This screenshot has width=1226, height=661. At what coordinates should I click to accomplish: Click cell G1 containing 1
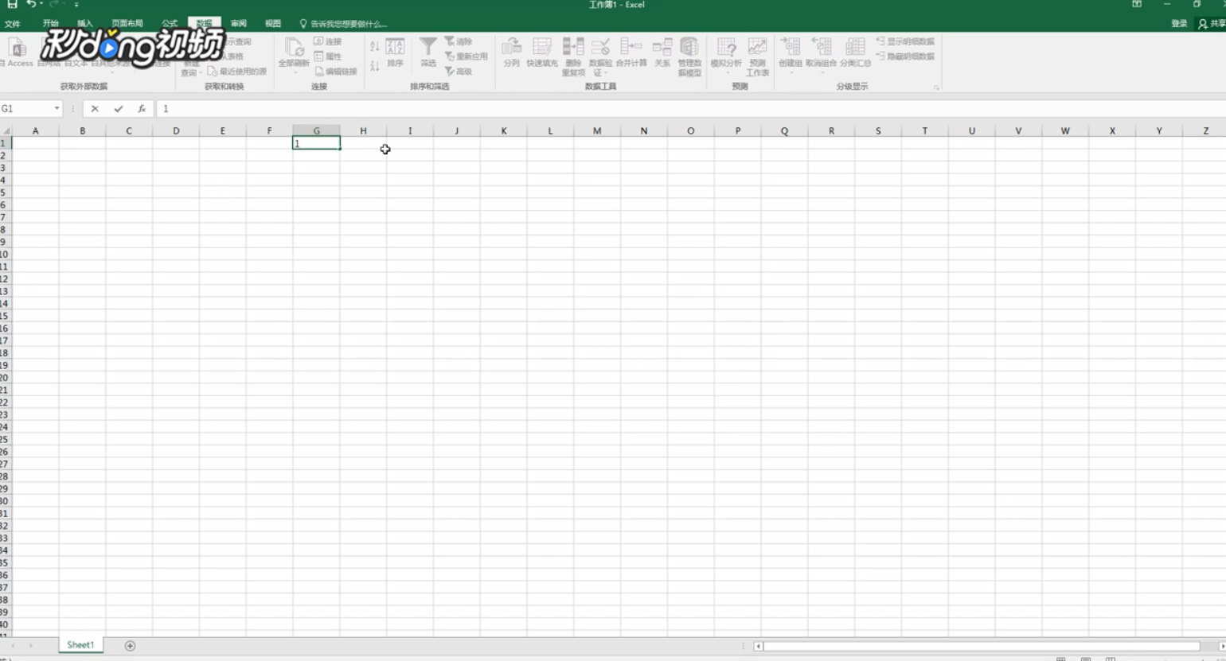(x=316, y=143)
